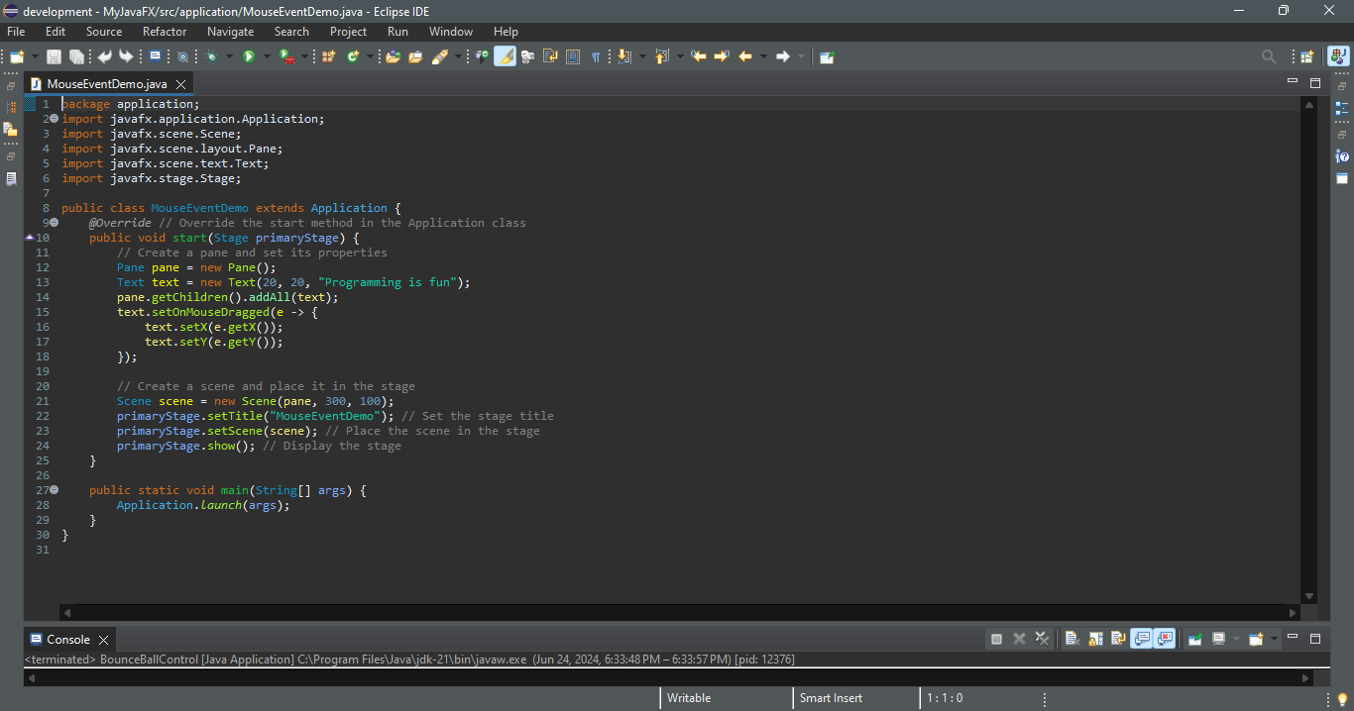This screenshot has height=711, width=1354.
Task: Expand the Open Console dropdown arrow
Action: coord(1273,639)
